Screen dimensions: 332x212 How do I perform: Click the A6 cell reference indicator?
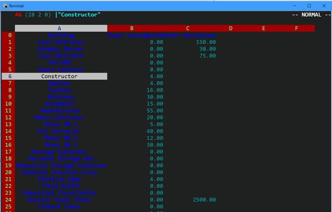pyautogui.click(x=18, y=15)
